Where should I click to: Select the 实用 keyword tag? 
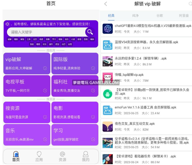[70, 44]
